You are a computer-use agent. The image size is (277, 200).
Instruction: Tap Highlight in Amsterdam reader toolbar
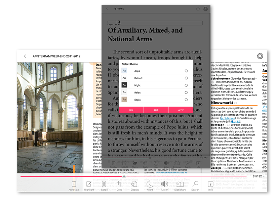pyautogui.click(x=89, y=186)
